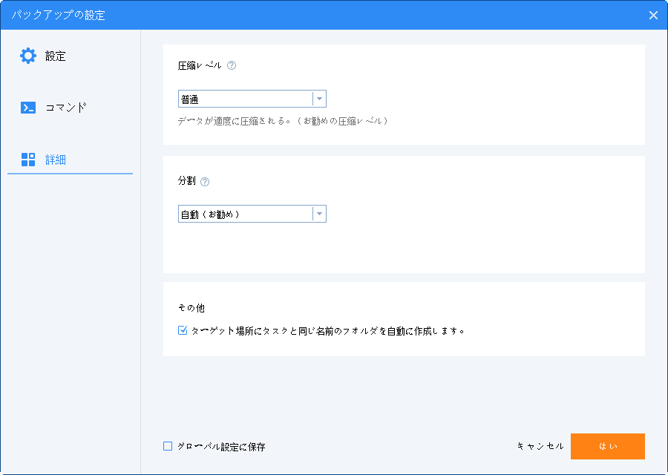The height and width of the screenshot is (475, 668).
Task: Enable グローバル設定に保存 checkbox
Action: [x=168, y=446]
